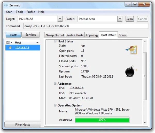155x133 pixels.
Task: Switch to the Scans tab
Action: point(122,35)
